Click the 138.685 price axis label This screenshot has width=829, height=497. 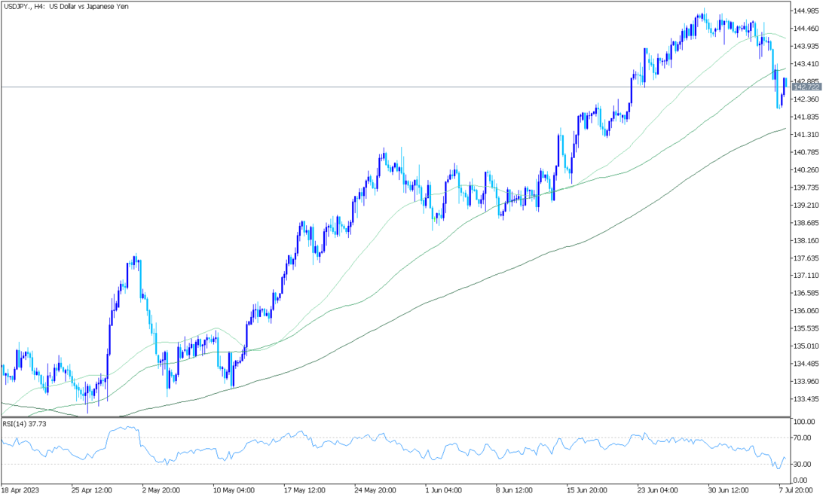(807, 223)
